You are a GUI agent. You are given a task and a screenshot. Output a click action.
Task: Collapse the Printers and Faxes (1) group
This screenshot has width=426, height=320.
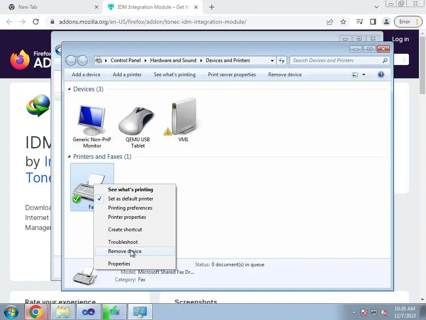69,157
